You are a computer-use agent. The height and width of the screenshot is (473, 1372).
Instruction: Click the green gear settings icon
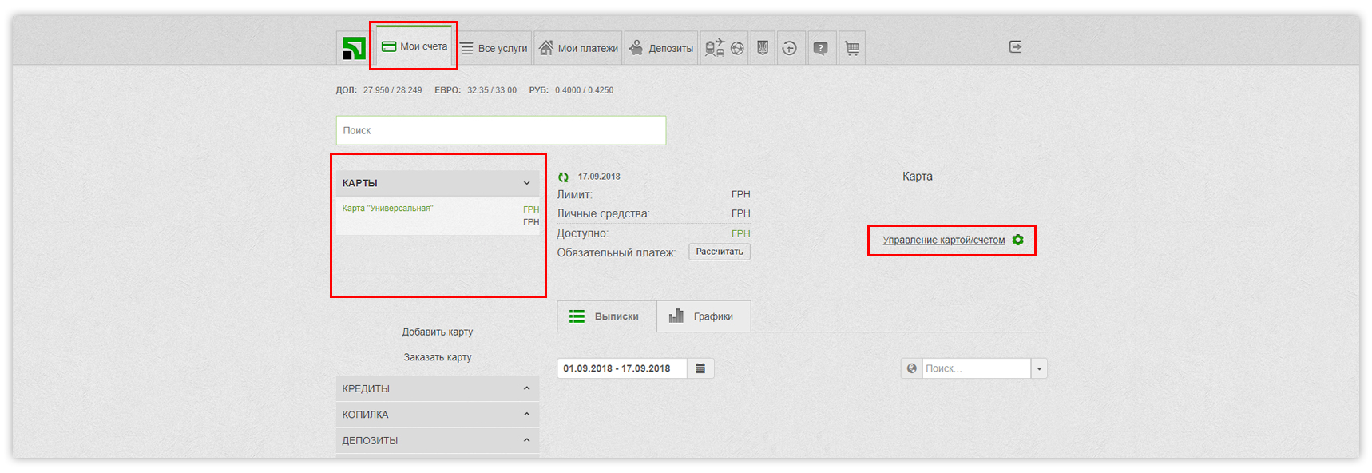coord(1017,240)
